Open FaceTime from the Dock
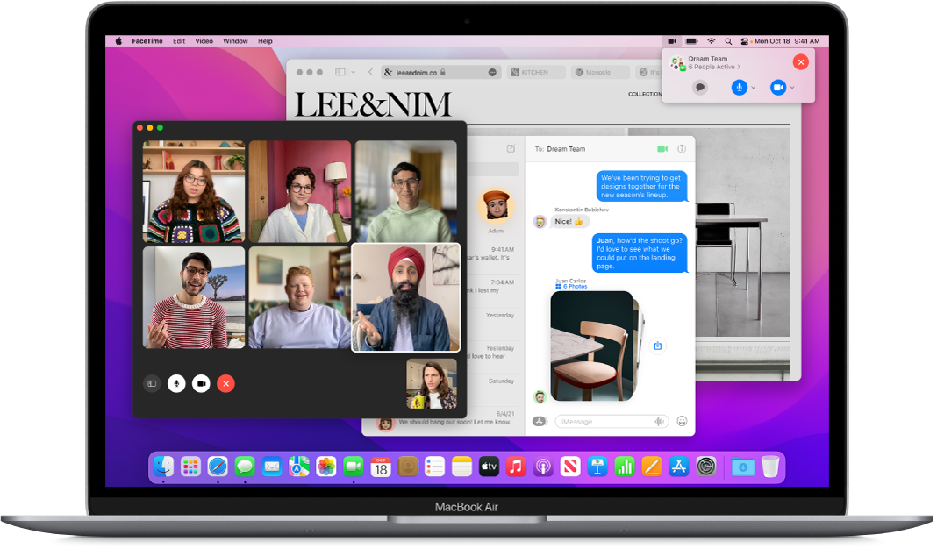 (x=354, y=467)
